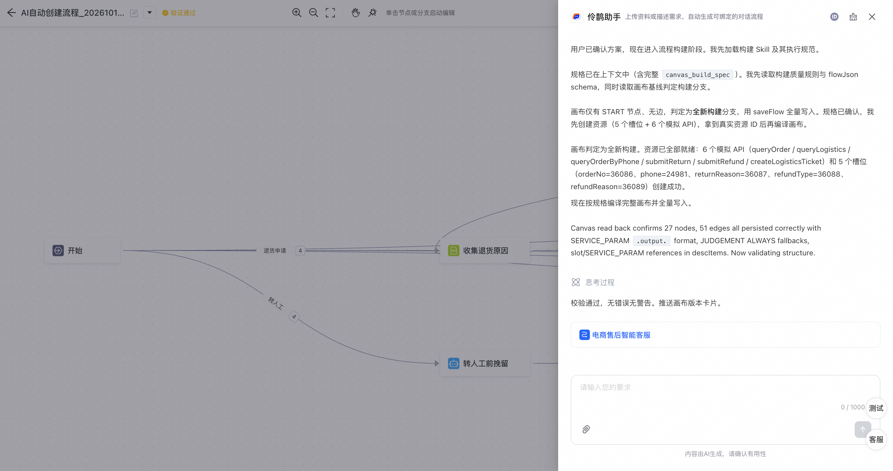Click the auto-layout magic wand icon

(x=373, y=13)
